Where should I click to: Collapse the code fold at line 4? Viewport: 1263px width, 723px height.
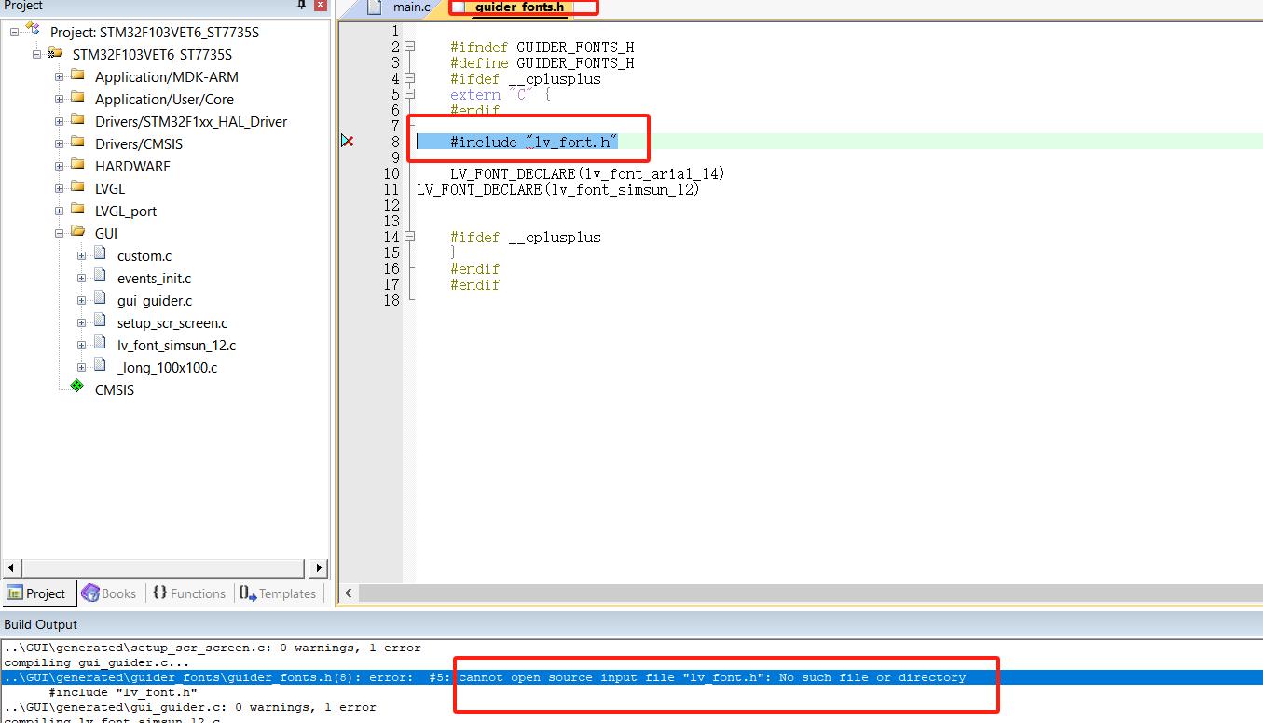pyautogui.click(x=409, y=78)
